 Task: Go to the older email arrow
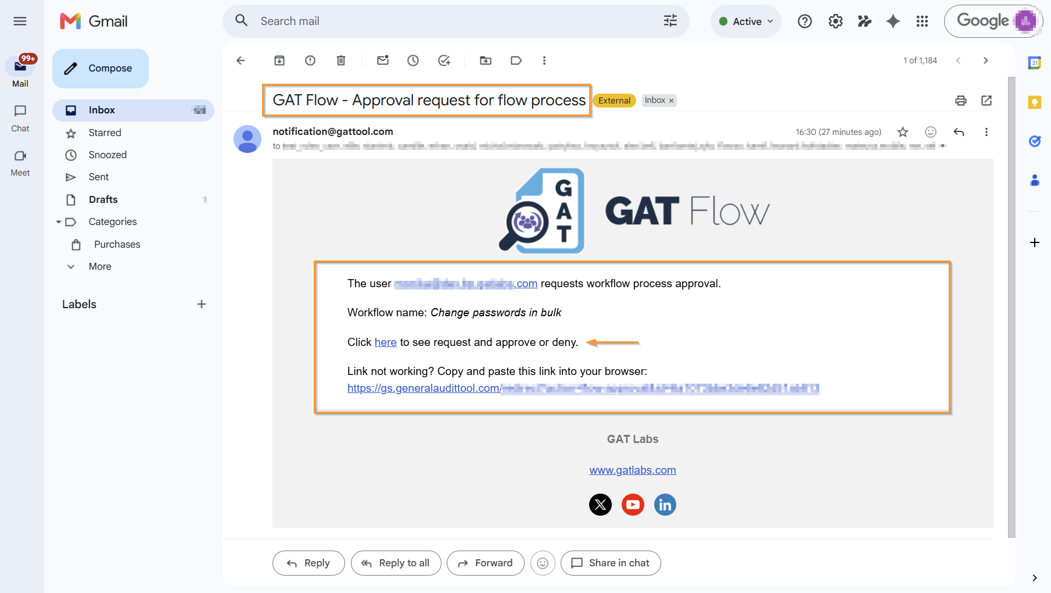coord(985,60)
